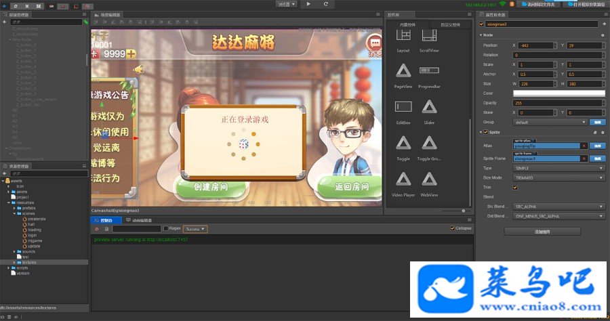Expand the textures folder in assets tree
Image resolution: width=610 pixels, height=321 pixels.
[14, 263]
